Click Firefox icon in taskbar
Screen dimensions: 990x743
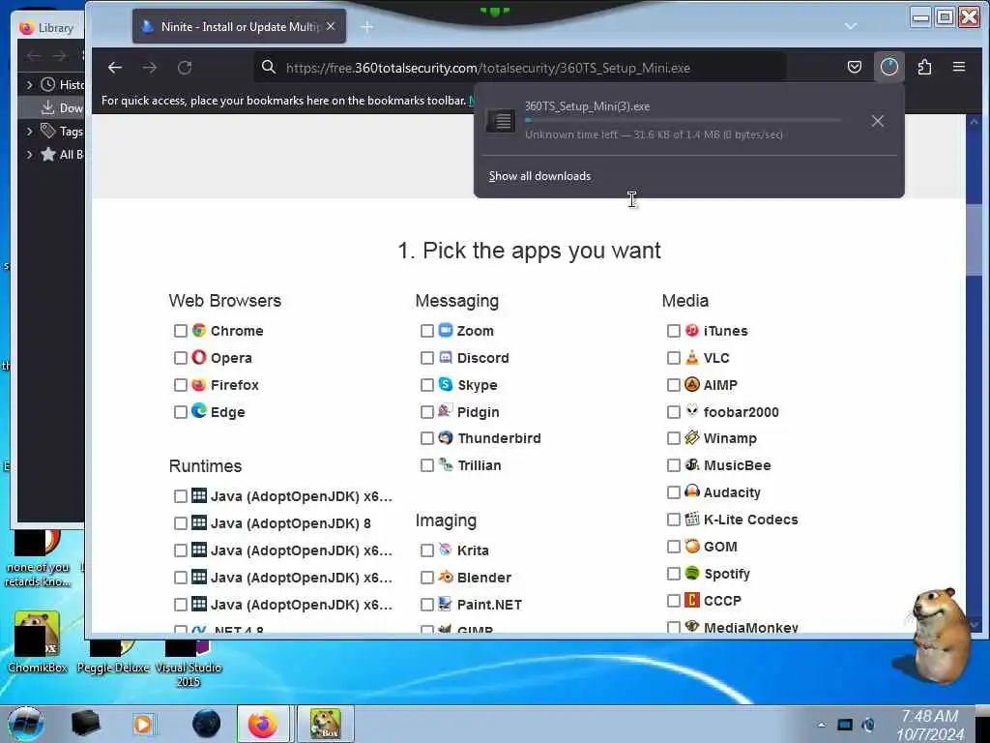point(263,724)
